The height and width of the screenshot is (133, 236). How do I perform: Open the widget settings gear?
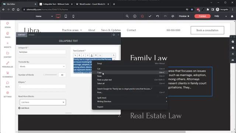point(114,35)
